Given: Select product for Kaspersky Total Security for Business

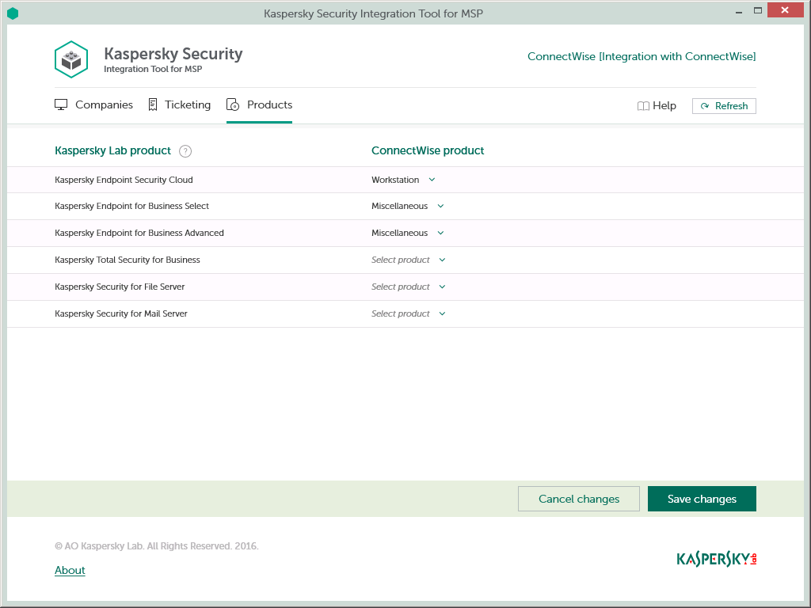Looking at the screenshot, I should tap(409, 260).
